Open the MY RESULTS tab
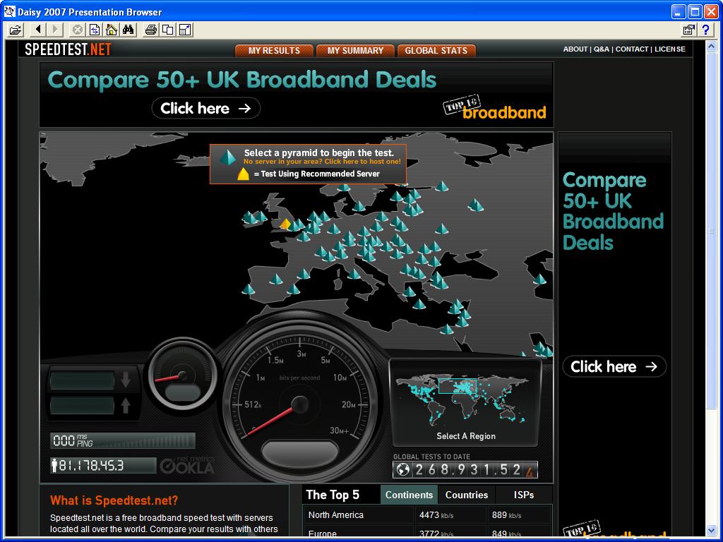723x542 pixels. 275,51
